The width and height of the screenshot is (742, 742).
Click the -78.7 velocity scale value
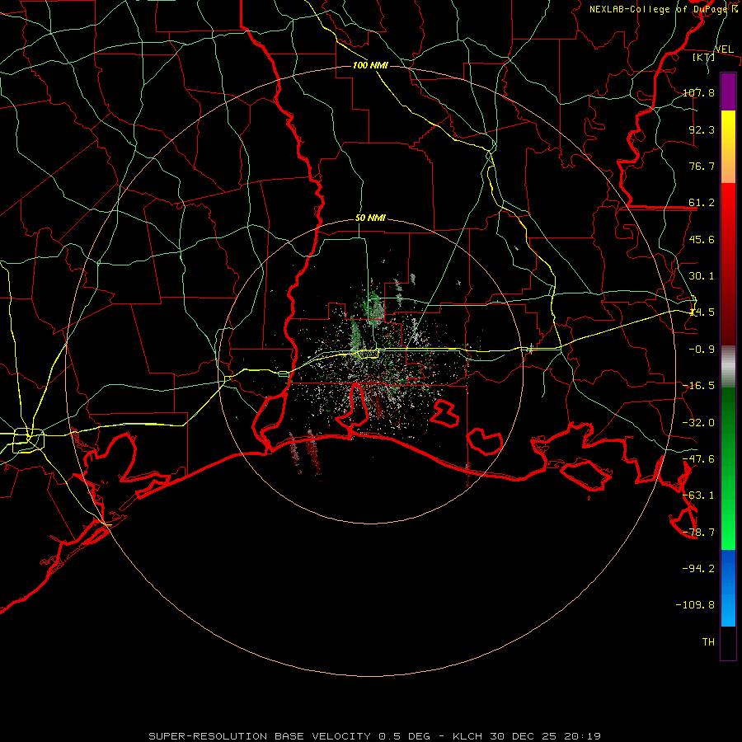click(x=699, y=533)
